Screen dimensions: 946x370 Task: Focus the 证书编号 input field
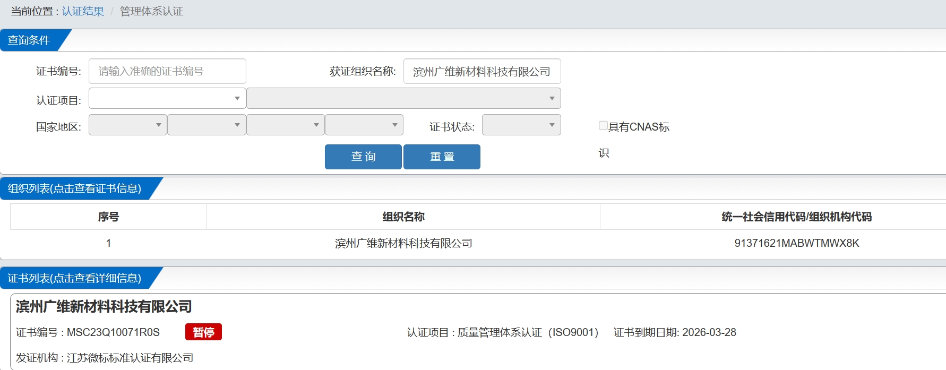coord(167,71)
